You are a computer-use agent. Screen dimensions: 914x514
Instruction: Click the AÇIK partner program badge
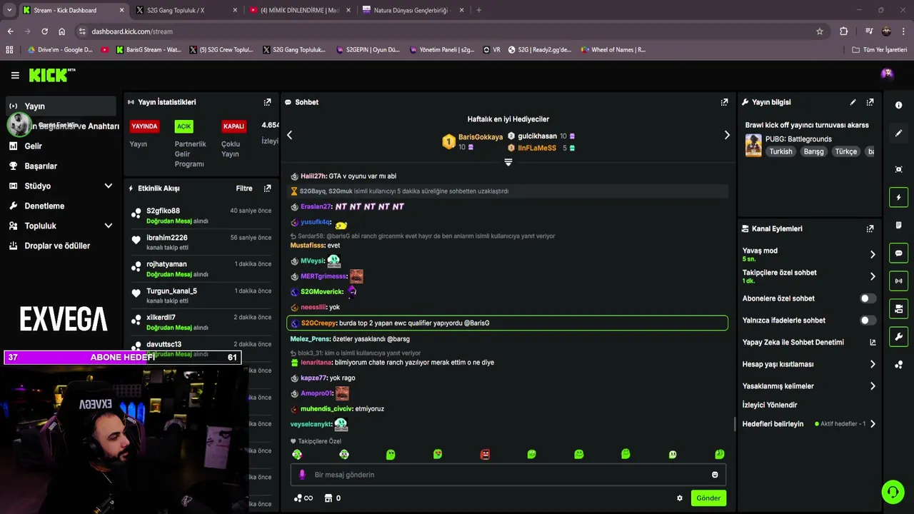tap(184, 126)
